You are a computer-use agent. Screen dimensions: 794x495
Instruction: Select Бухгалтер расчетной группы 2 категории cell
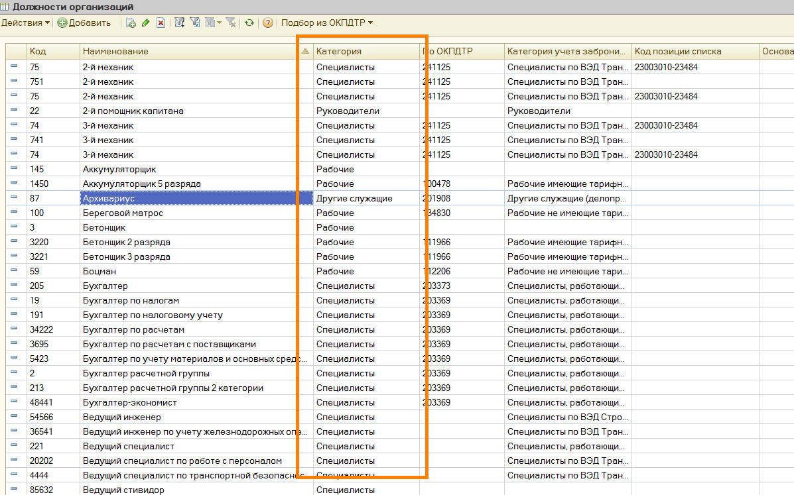coord(196,388)
